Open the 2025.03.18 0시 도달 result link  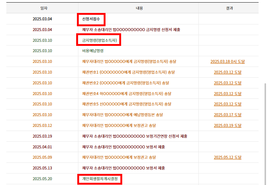pyautogui.click(x=227, y=61)
